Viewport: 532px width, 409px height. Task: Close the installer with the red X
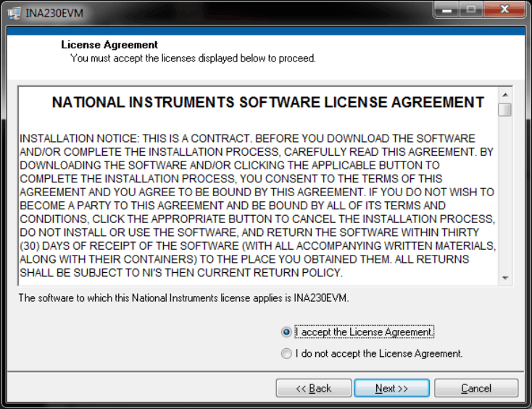click(x=505, y=11)
